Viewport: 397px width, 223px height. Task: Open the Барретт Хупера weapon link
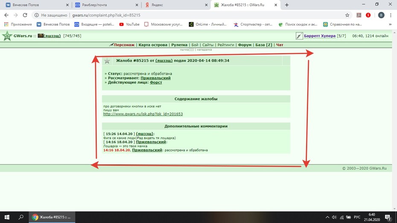(x=320, y=36)
